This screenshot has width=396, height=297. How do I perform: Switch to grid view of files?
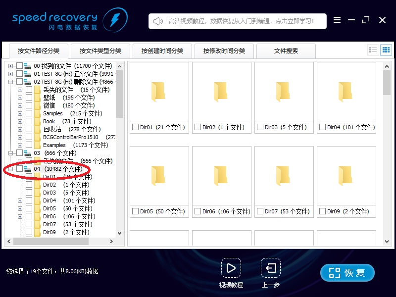click(386, 49)
